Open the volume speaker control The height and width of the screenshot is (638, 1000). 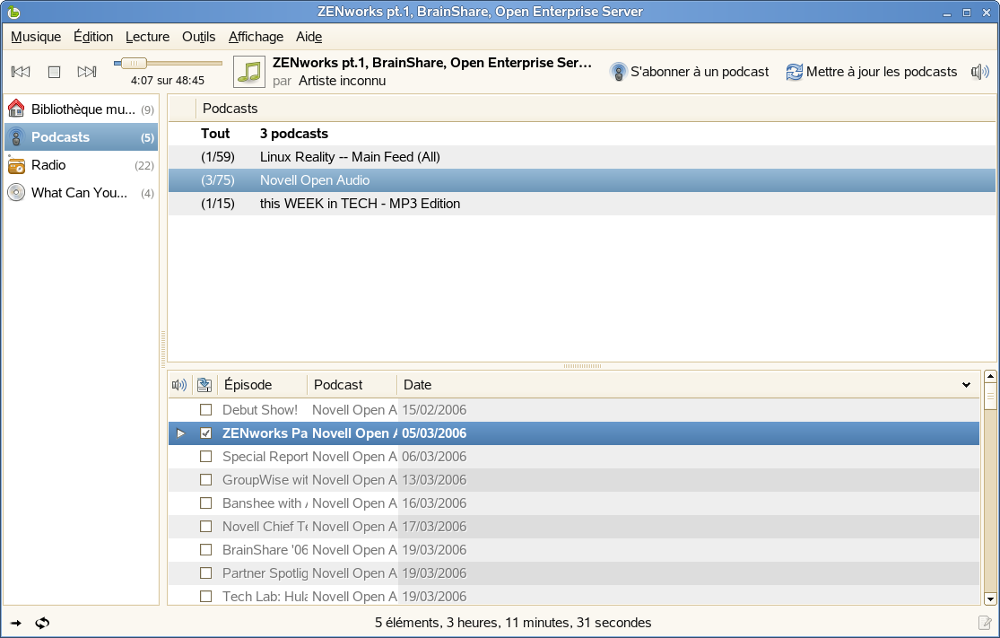click(979, 72)
